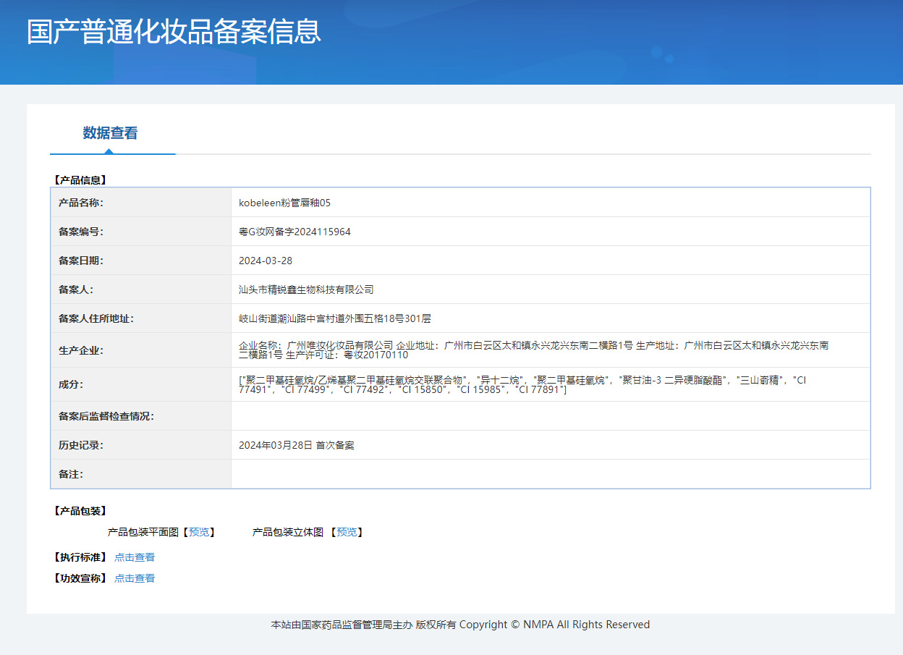
Task: Click 点击查看 next to 执行标准
Action: [135, 557]
